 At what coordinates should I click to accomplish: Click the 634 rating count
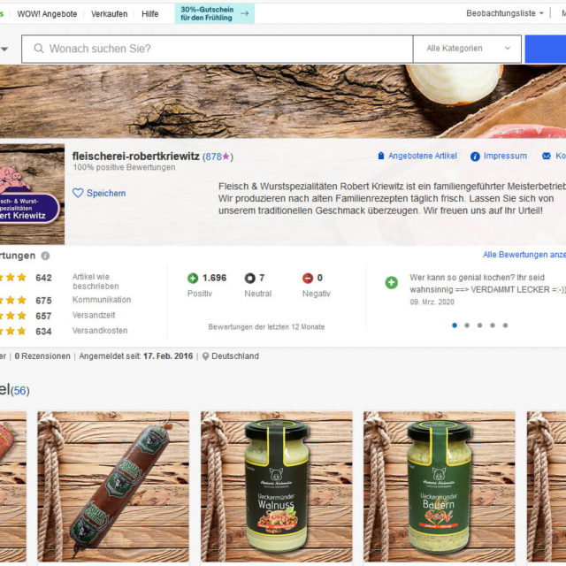click(43, 332)
